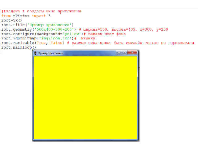Screen dimensions: 198x149
Task: Place cursor on the root.mainloop() line
Action: tap(19, 47)
